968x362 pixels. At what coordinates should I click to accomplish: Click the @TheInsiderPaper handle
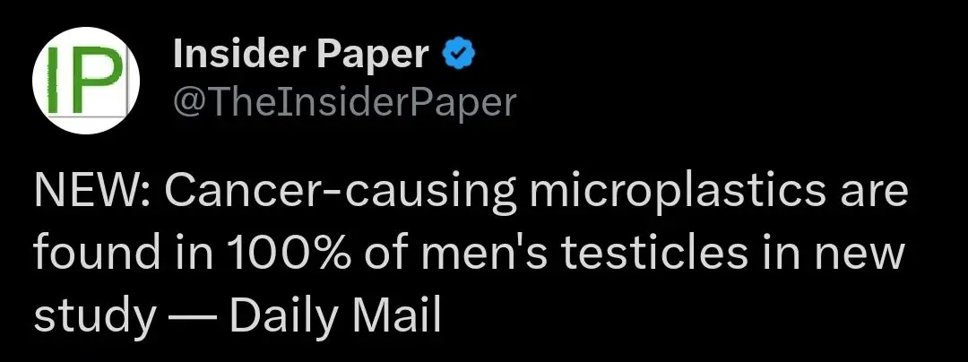(x=344, y=104)
